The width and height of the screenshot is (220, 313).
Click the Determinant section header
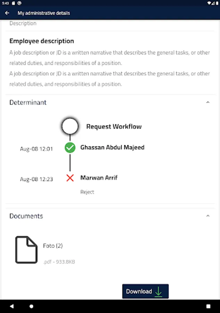click(x=28, y=103)
